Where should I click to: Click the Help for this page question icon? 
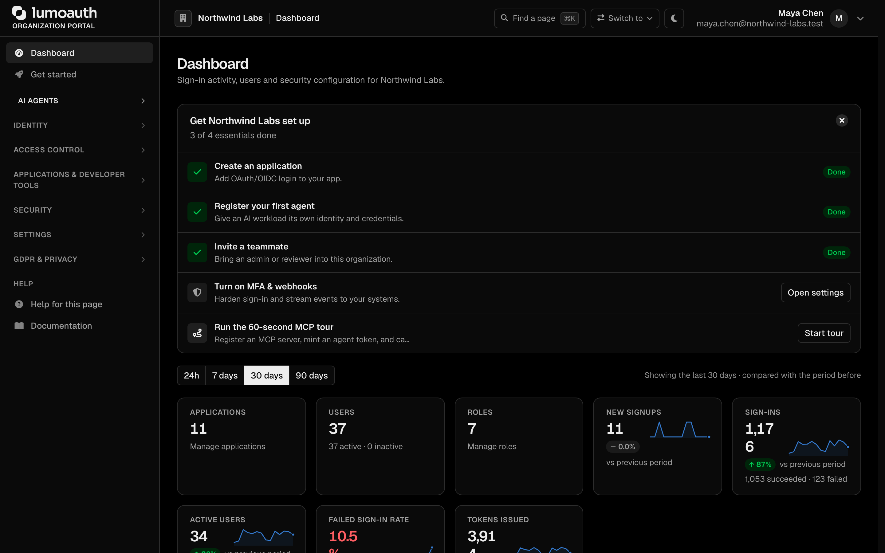point(19,304)
